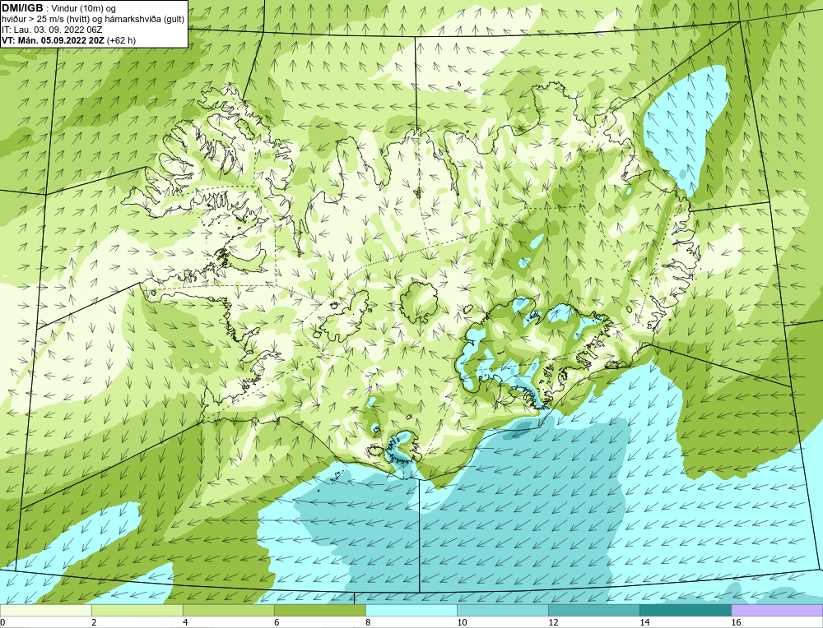Screen dimensions: 823x628
Task: Click the 'IT: Lau. 03. 09. 2022 06Z' line
Action: tap(51, 30)
